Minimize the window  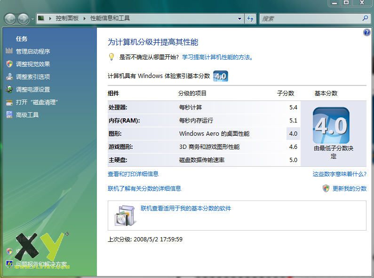click(334, 3)
